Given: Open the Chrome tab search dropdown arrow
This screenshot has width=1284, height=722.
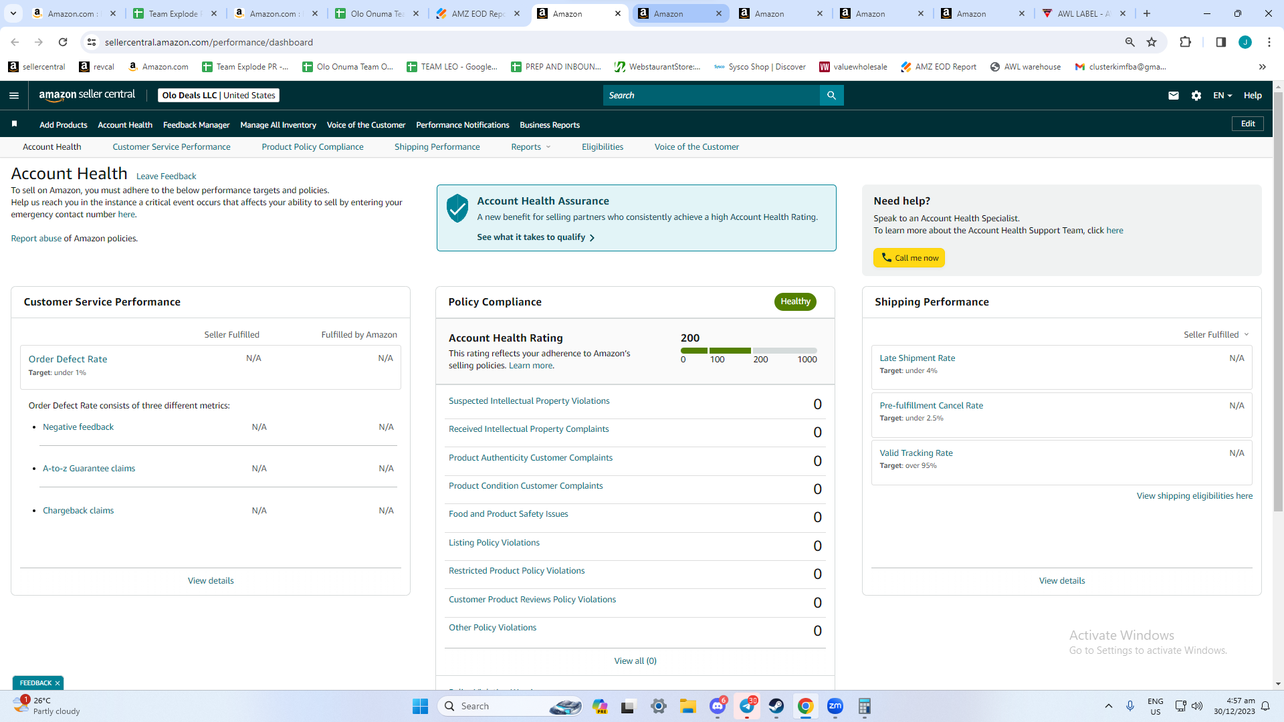Looking at the screenshot, I should click(x=13, y=13).
